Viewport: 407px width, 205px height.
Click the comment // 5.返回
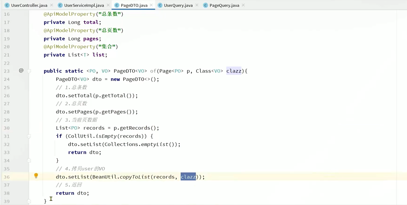(x=69, y=185)
